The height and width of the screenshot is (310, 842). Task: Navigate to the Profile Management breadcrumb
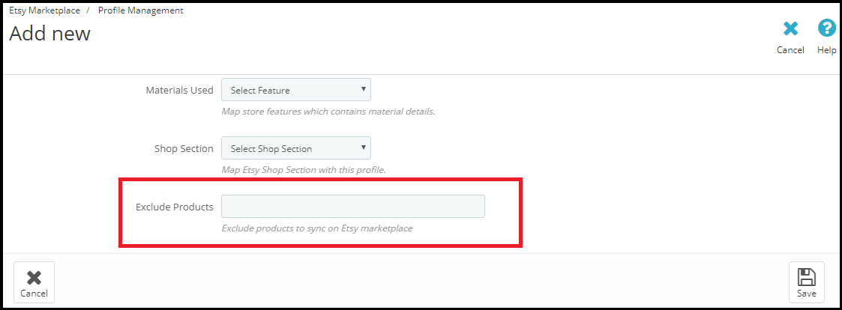coord(141,10)
